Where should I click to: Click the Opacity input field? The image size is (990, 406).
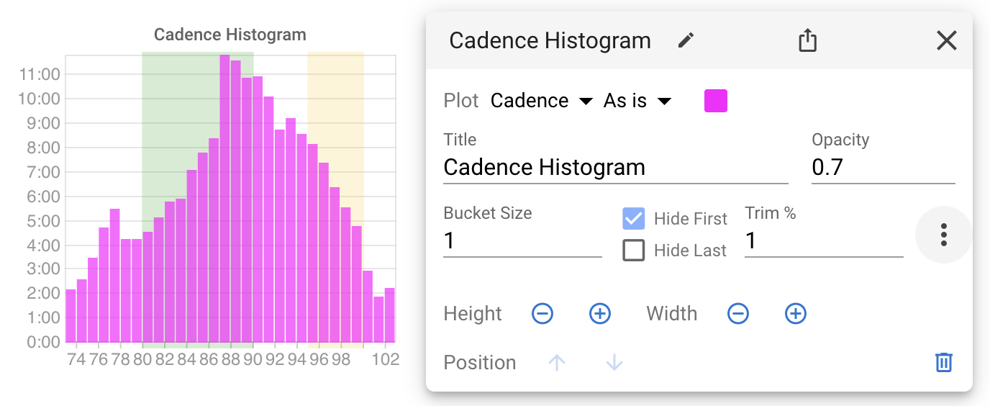(882, 168)
